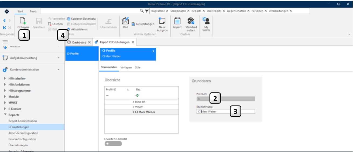
Task: Open Report Administration in the sidebar
Action: click(x=23, y=121)
